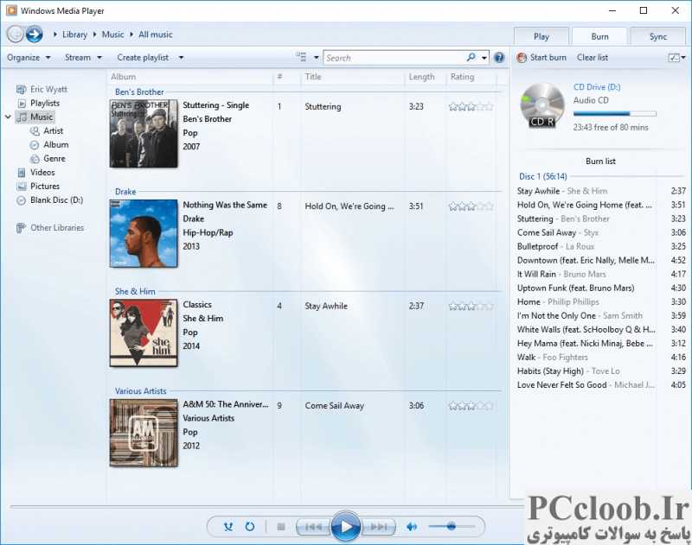Open the Organize dropdown menu
Viewport: 692px width, 545px height.
click(x=29, y=58)
